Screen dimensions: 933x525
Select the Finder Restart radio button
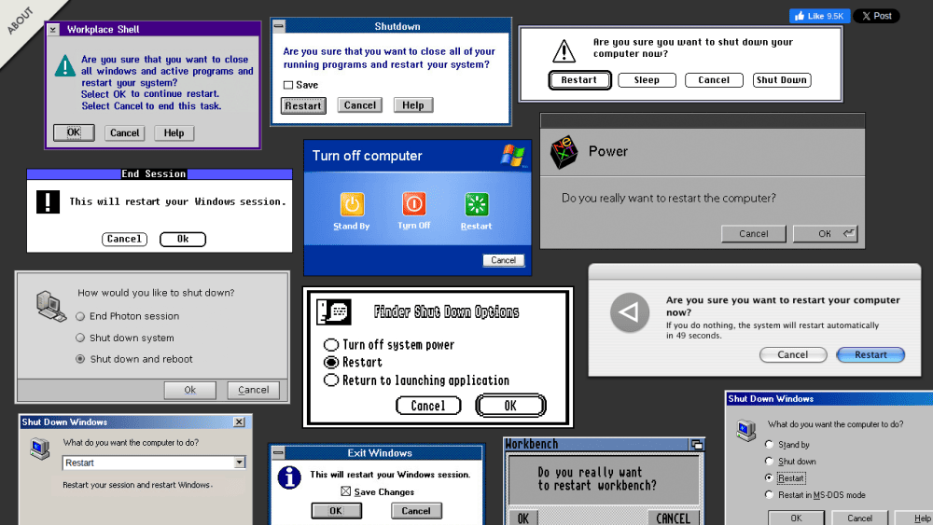point(331,362)
